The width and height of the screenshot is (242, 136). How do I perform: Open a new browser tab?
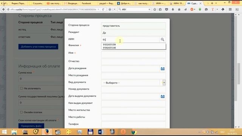tap(212, 3)
